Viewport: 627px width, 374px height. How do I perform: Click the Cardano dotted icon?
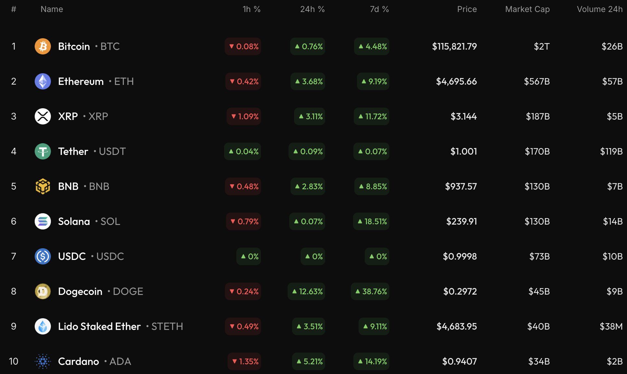click(43, 361)
